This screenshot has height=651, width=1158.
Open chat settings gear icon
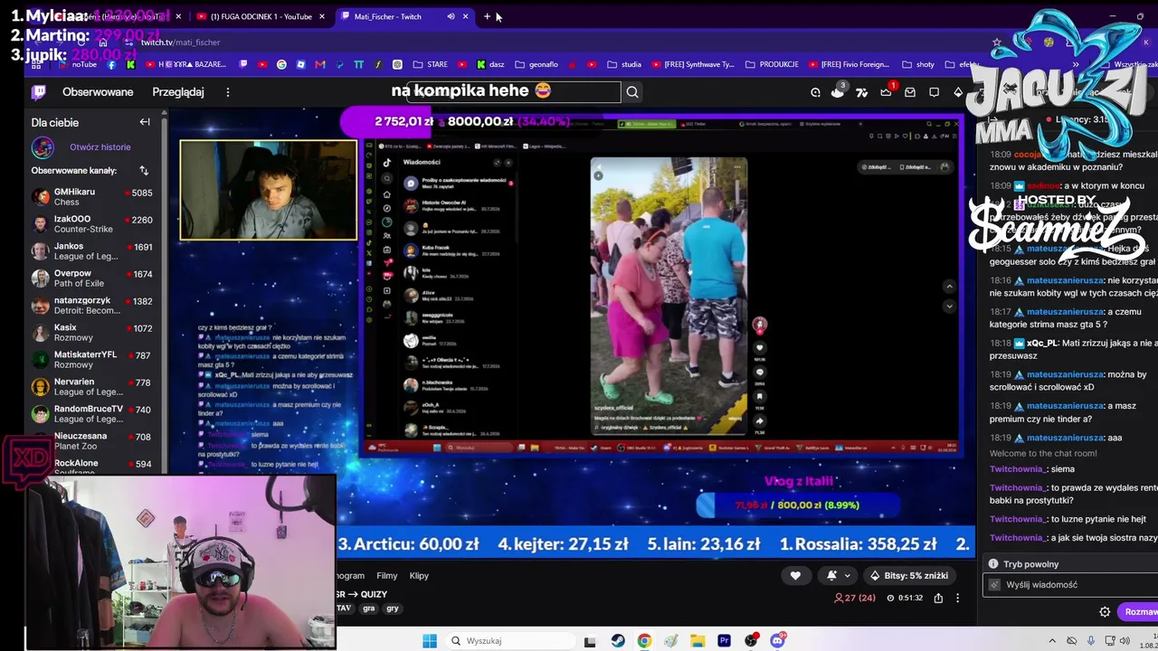[x=1105, y=612]
